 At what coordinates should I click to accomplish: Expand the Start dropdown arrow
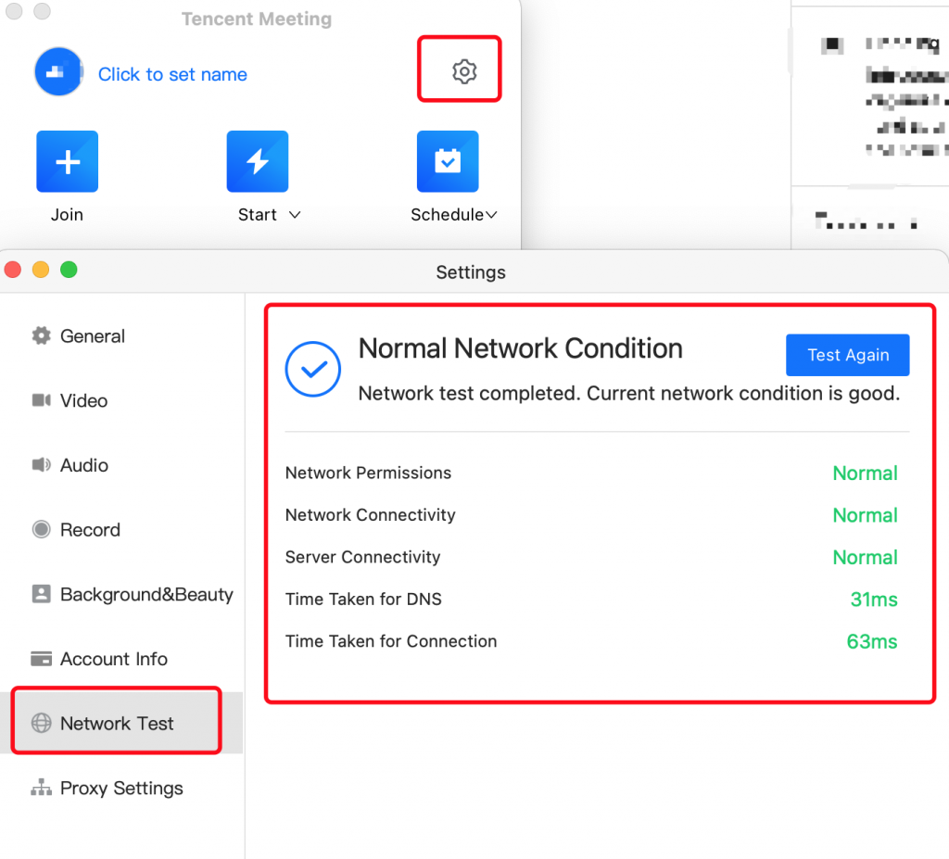[295, 215]
